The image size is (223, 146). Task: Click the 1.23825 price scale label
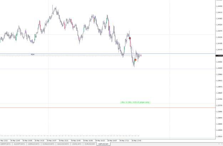coord(219,93)
